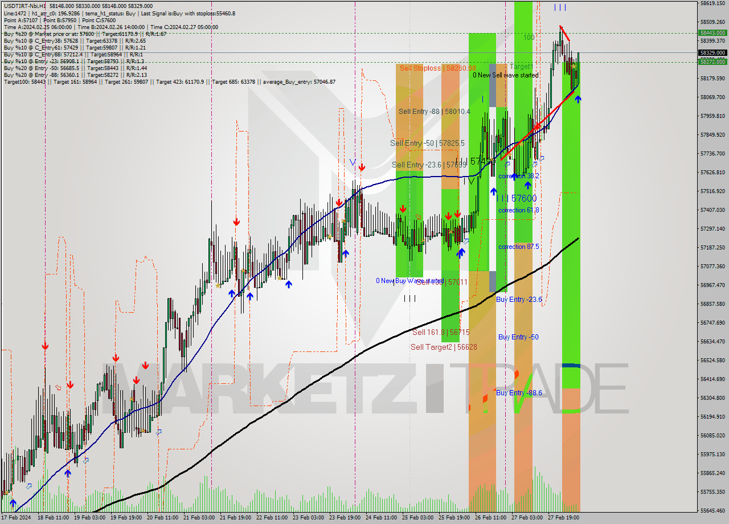Select the 'Buy Entry -23.6' label
Screen dimensions: 729x524
pos(518,299)
